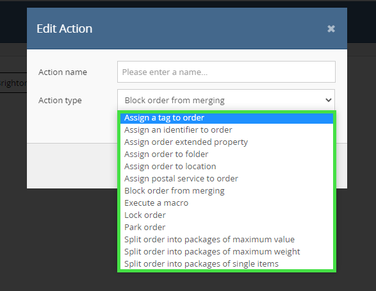Image resolution: width=376 pixels, height=291 pixels.
Task: Click the Action type label
Action: point(60,100)
